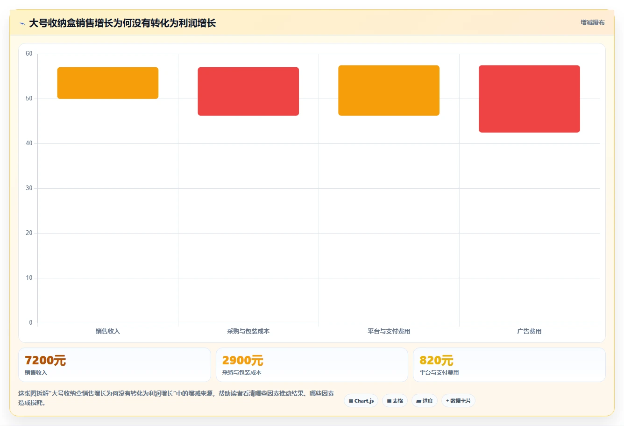Click the Chart.js tag chip
This screenshot has width=624, height=426.
(x=361, y=401)
